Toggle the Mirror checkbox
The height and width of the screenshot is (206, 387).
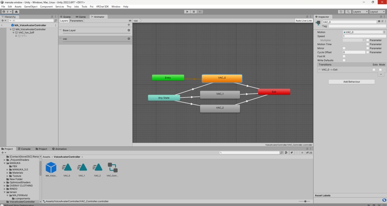coord(344,48)
